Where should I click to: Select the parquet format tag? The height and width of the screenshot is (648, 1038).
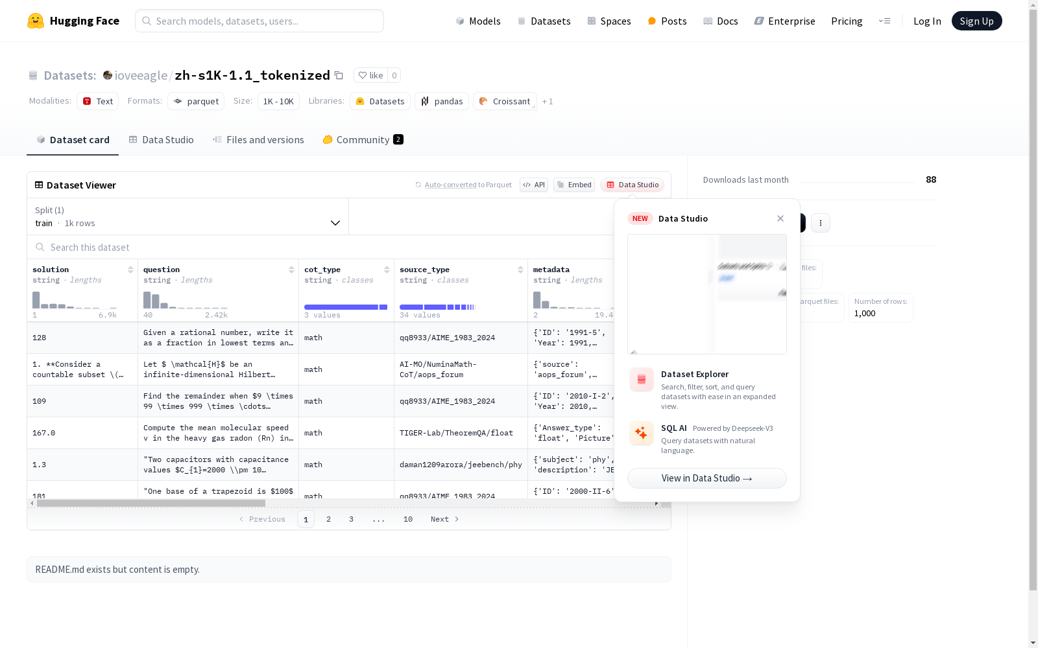(x=196, y=101)
